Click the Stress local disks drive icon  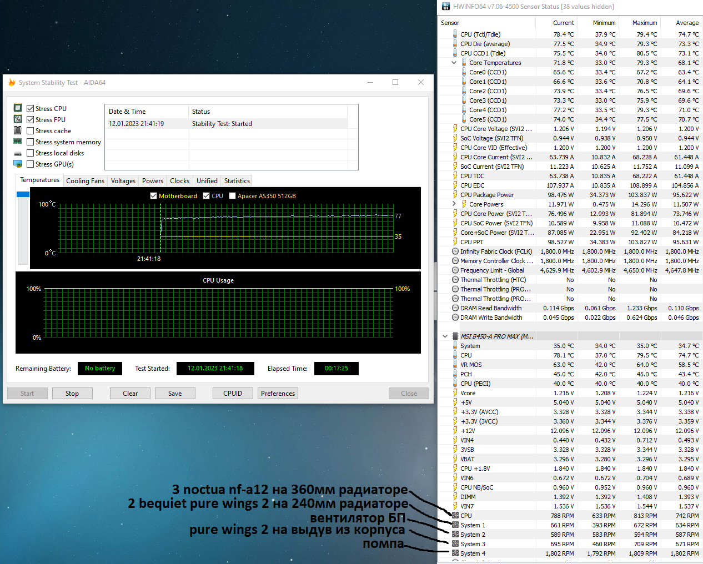tap(18, 153)
